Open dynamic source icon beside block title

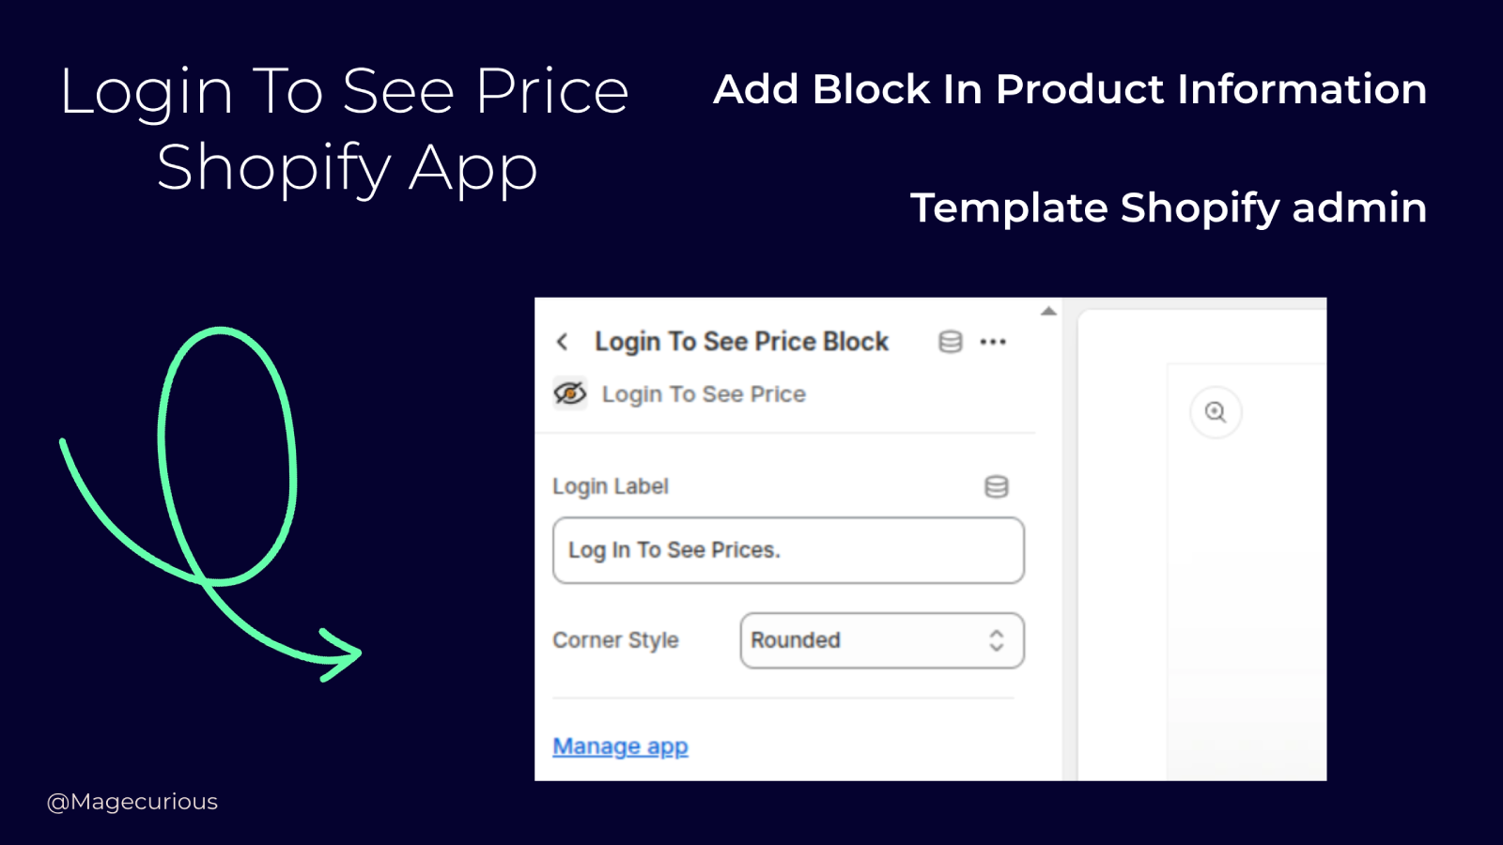point(950,342)
